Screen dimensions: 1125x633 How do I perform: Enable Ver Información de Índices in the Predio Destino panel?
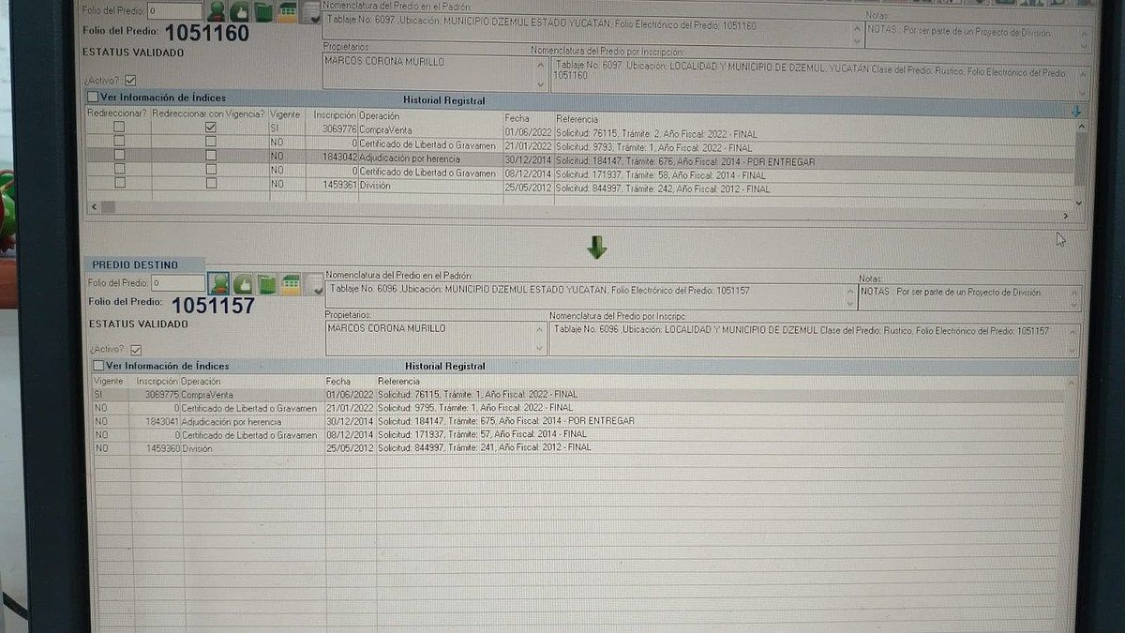(98, 366)
